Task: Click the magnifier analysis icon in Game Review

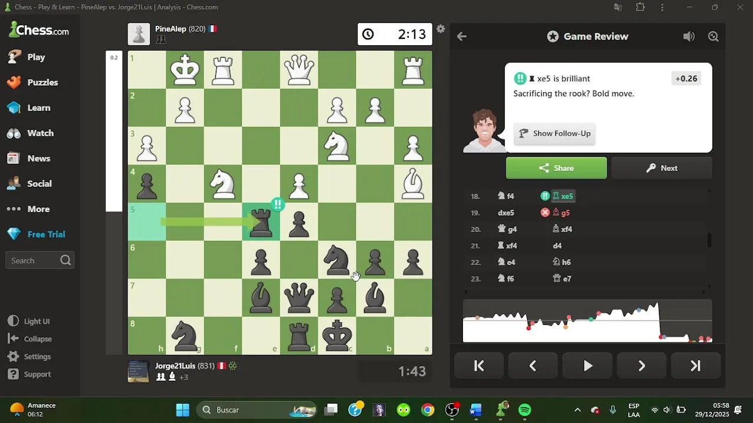Action: (714, 36)
